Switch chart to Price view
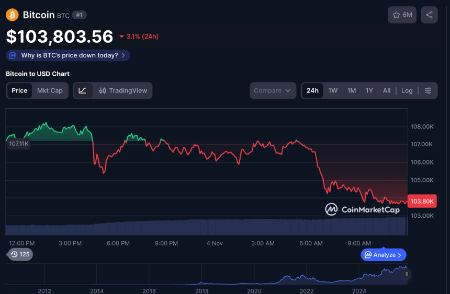 [x=19, y=90]
